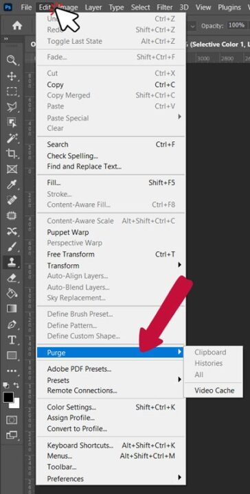
Task: Open the Type menu
Action: [116, 7]
